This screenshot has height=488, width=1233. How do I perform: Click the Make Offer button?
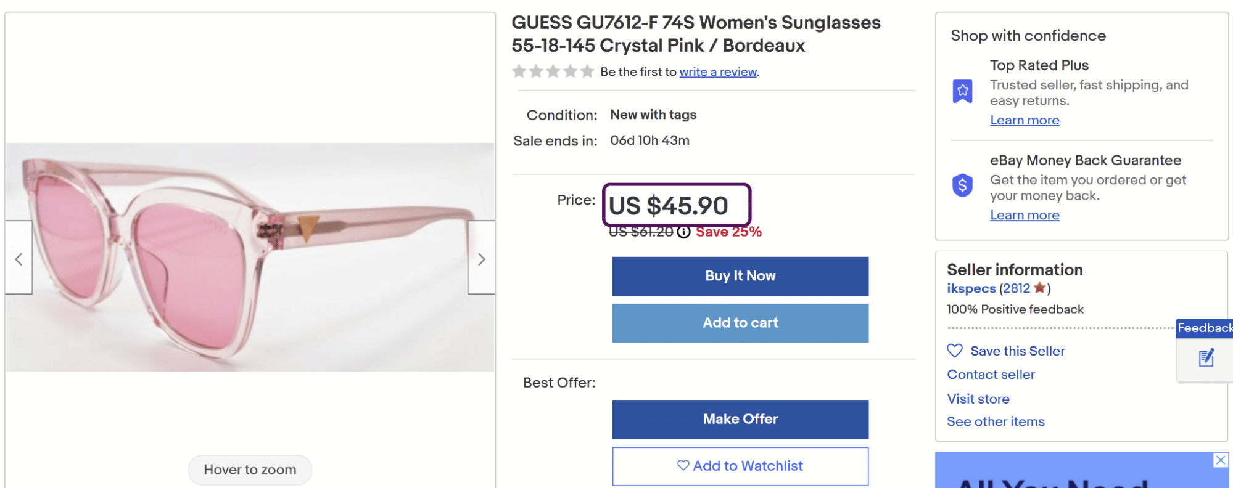[x=740, y=419]
